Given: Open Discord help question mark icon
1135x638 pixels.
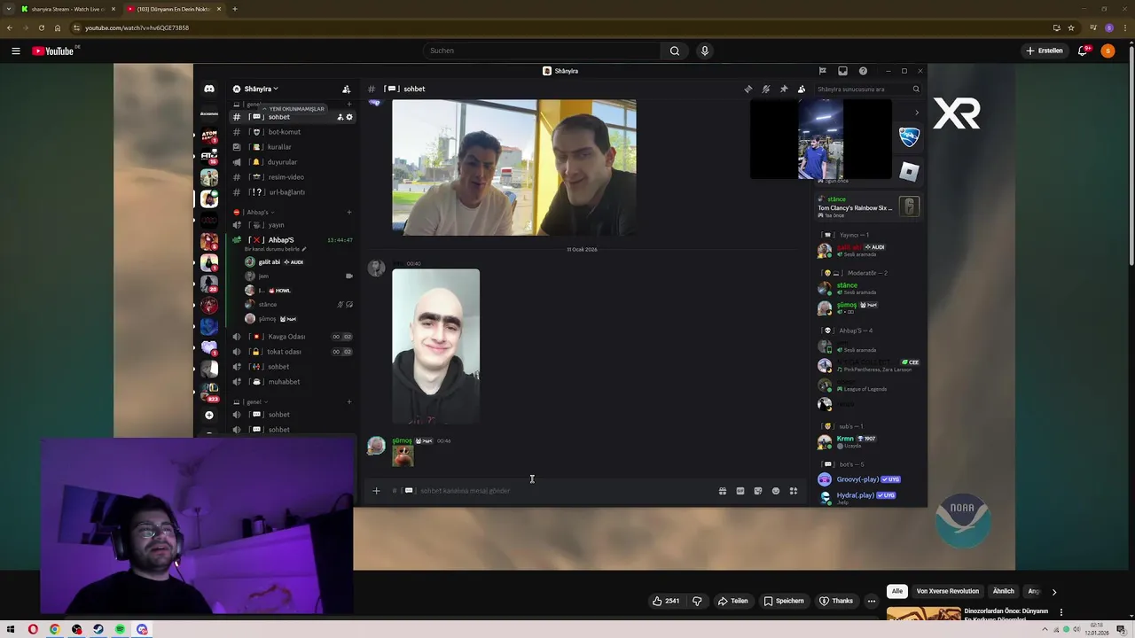Looking at the screenshot, I should [863, 71].
